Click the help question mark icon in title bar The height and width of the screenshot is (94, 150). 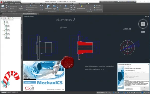[134, 2]
